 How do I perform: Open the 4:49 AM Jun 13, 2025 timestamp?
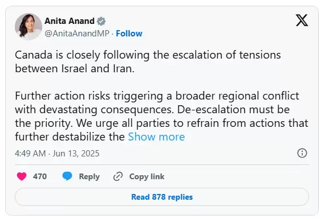click(57, 154)
